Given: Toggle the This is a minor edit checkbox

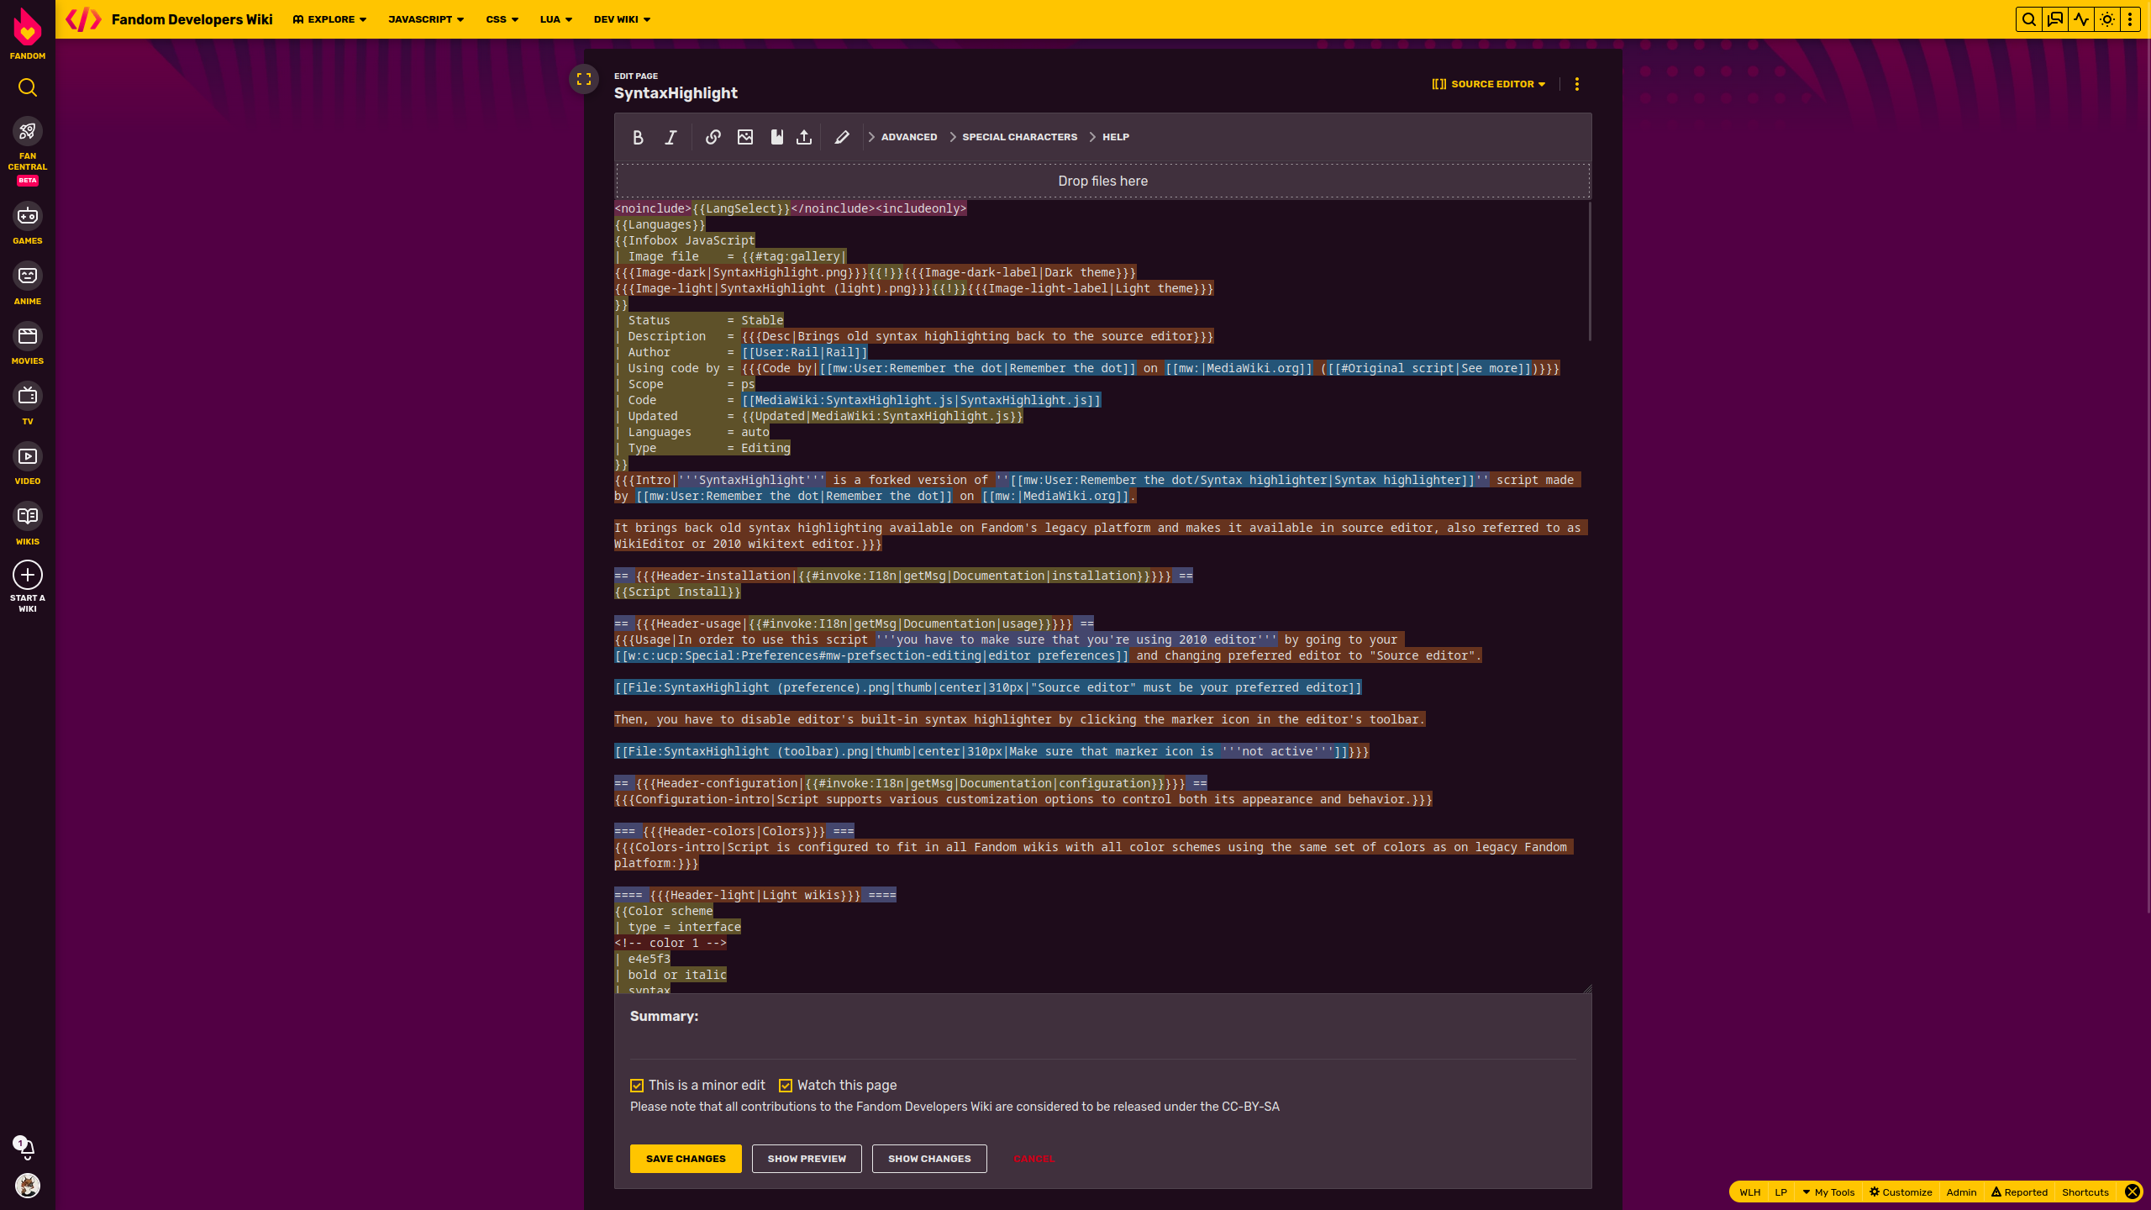Looking at the screenshot, I should (x=637, y=1085).
